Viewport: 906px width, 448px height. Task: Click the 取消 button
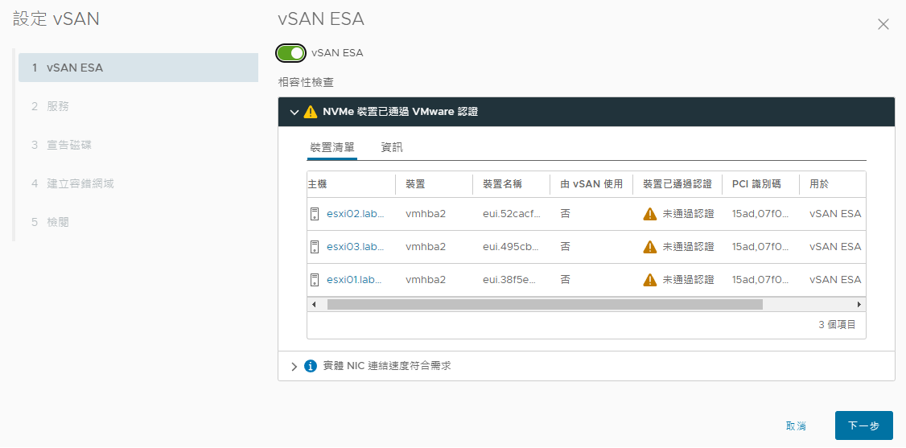(797, 426)
